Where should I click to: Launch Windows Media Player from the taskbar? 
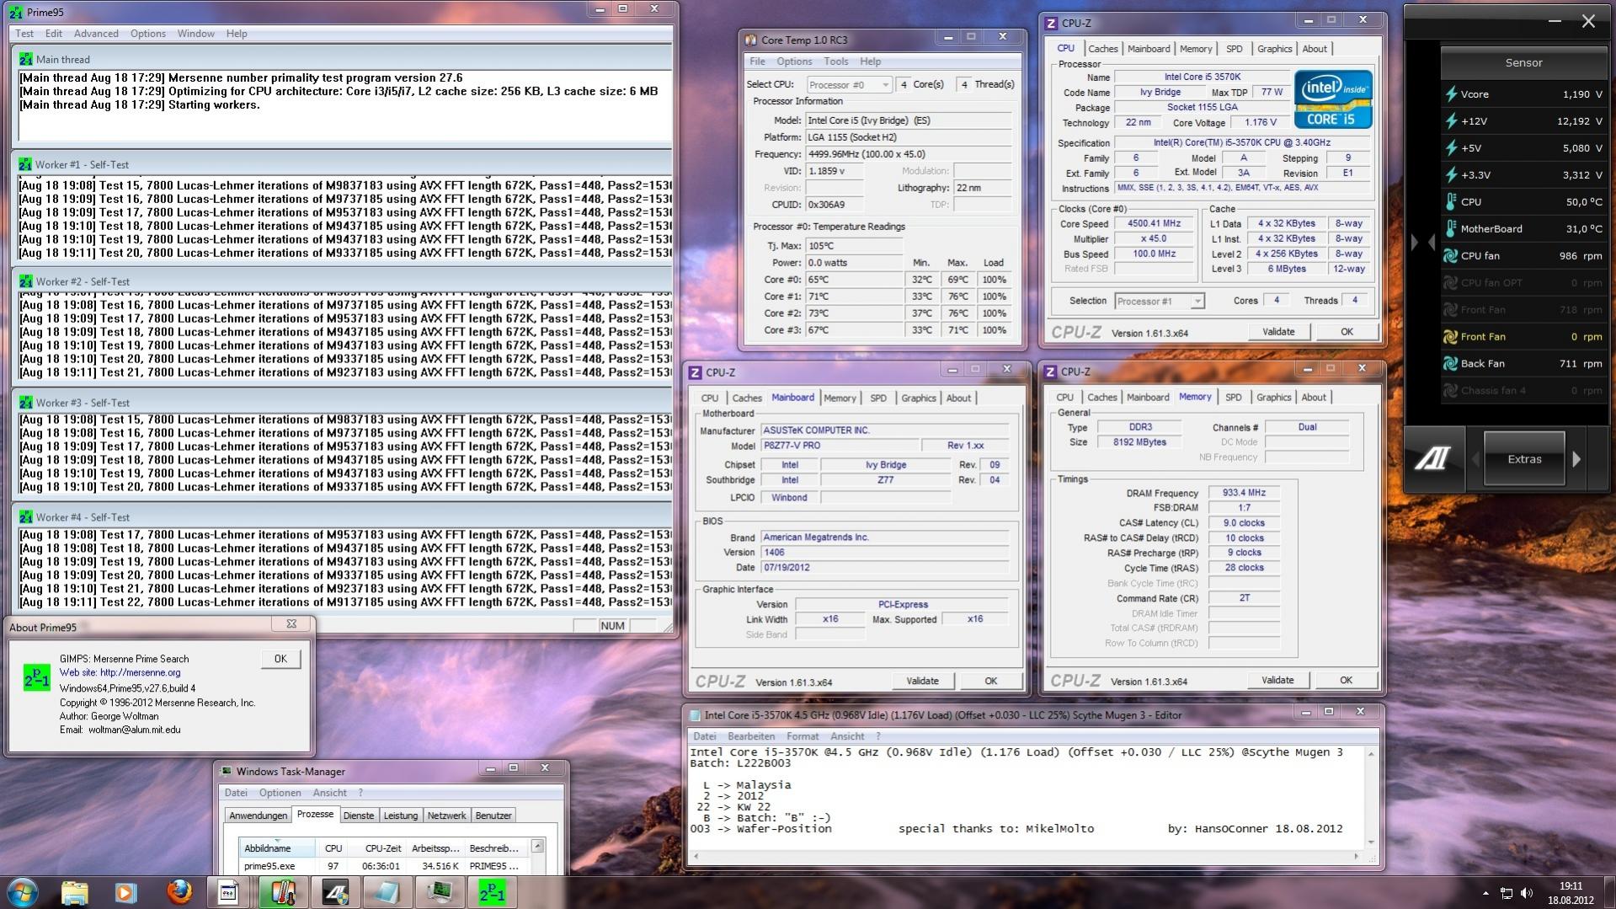tap(125, 892)
